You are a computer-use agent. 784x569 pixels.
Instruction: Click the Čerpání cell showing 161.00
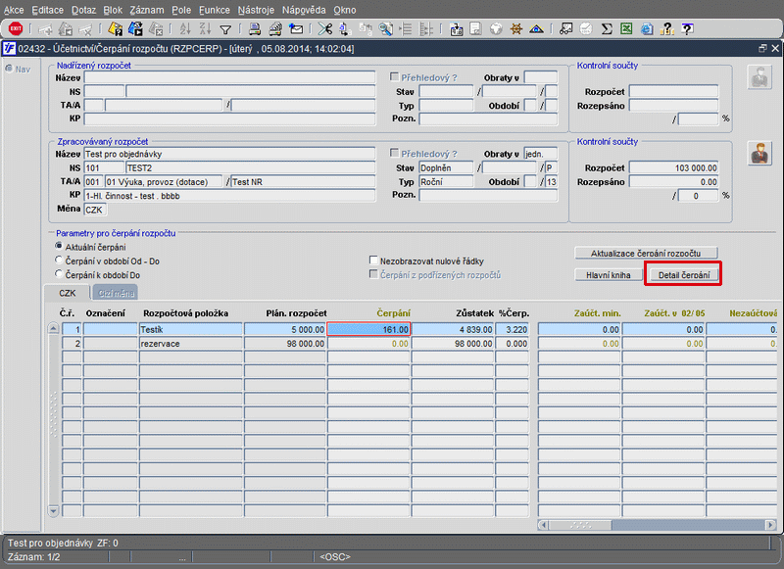coord(368,330)
